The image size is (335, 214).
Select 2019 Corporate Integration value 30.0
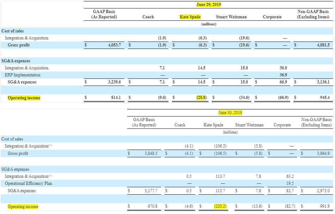click(283, 68)
